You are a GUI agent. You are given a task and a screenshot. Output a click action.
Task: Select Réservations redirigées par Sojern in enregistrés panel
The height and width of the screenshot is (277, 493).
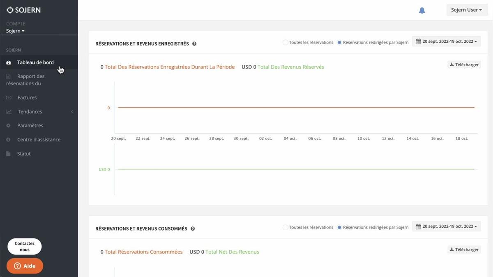tap(339, 42)
